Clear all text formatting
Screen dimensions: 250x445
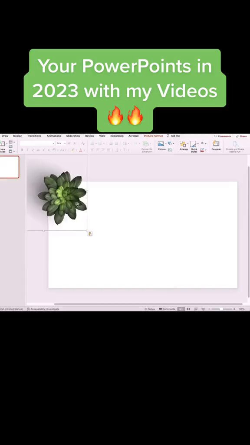(83, 143)
